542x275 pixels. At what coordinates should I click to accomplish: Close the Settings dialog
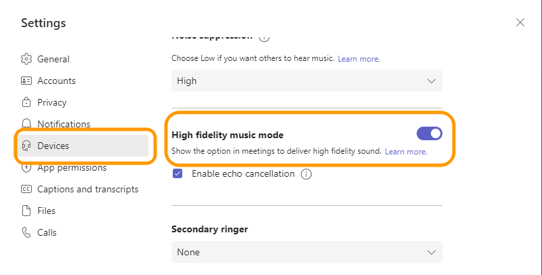pyautogui.click(x=520, y=22)
